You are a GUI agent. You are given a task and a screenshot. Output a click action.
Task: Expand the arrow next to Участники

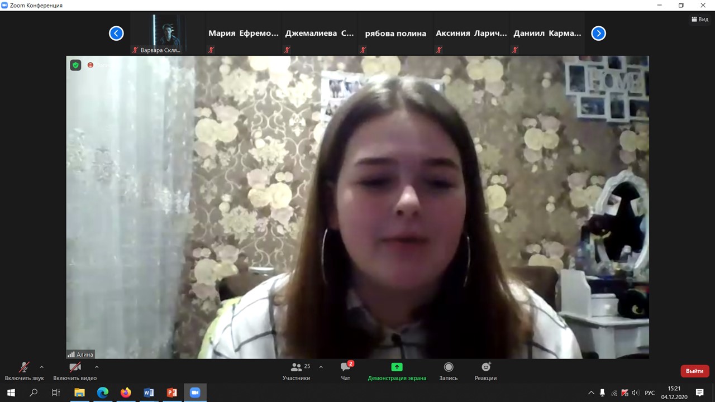(321, 367)
